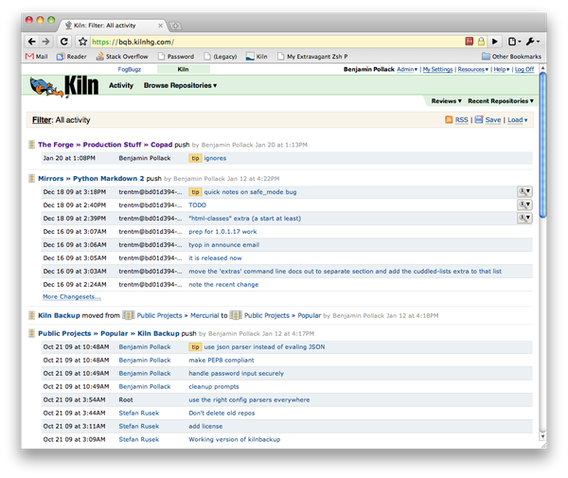Open the Resources menu

point(473,69)
